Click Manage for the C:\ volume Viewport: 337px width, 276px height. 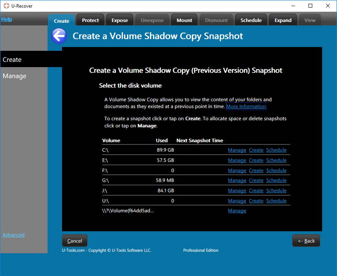click(237, 150)
